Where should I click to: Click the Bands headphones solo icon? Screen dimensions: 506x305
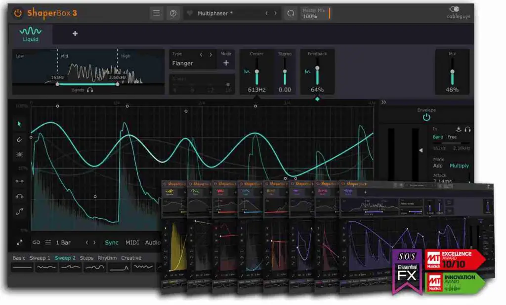point(90,90)
